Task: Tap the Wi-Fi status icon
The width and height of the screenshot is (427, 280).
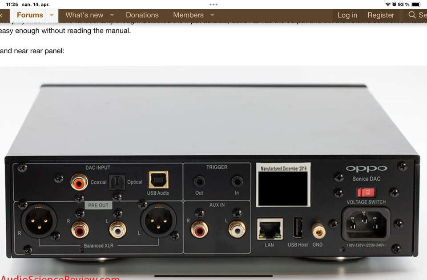Action: [x=388, y=4]
